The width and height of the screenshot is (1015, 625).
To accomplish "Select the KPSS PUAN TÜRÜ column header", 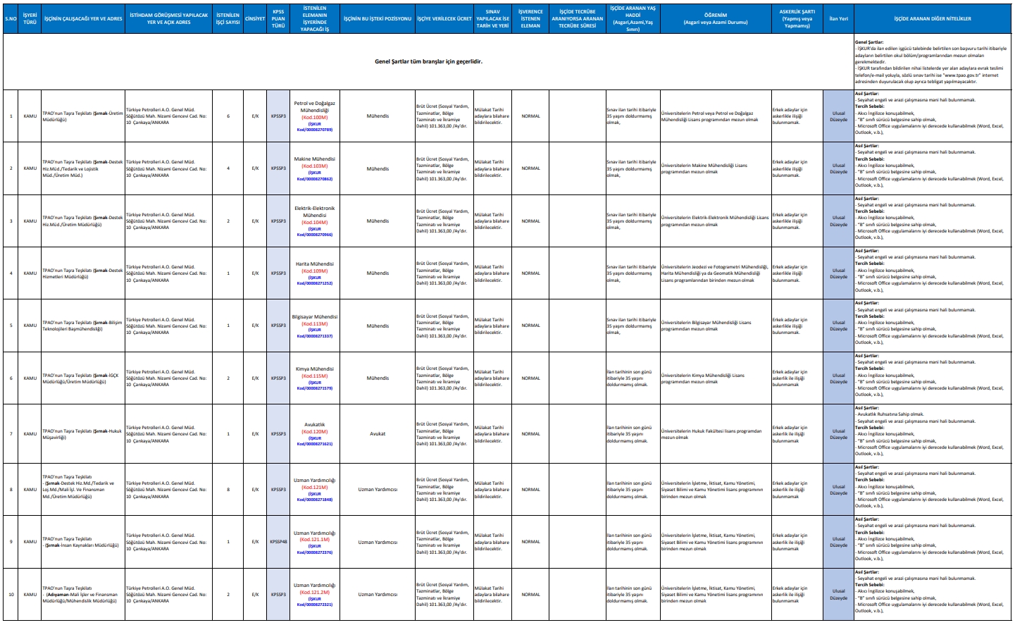I will click(278, 19).
